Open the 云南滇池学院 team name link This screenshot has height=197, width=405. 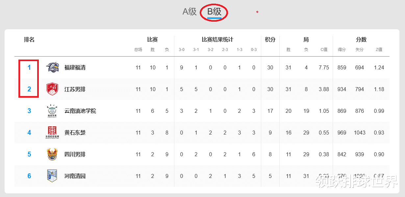[80, 111]
